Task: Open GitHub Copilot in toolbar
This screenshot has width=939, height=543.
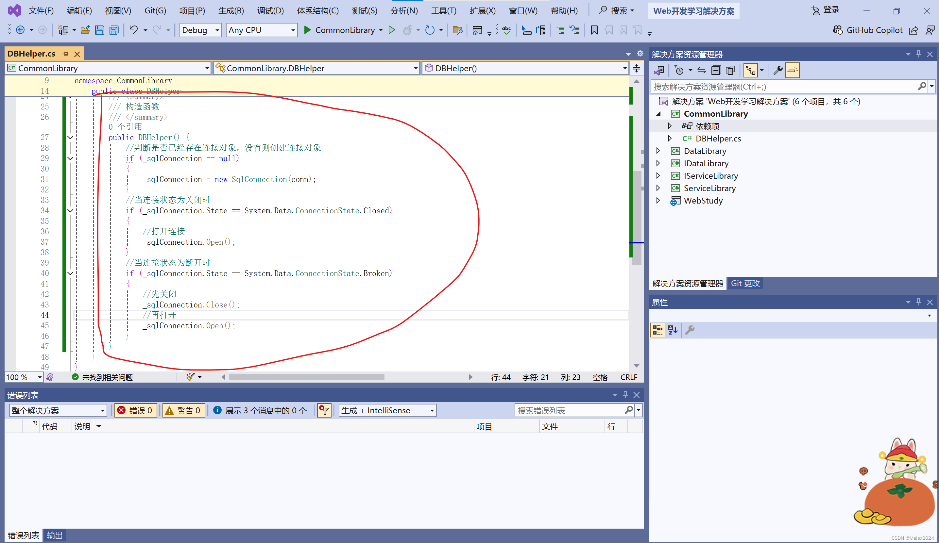Action: pos(868,30)
